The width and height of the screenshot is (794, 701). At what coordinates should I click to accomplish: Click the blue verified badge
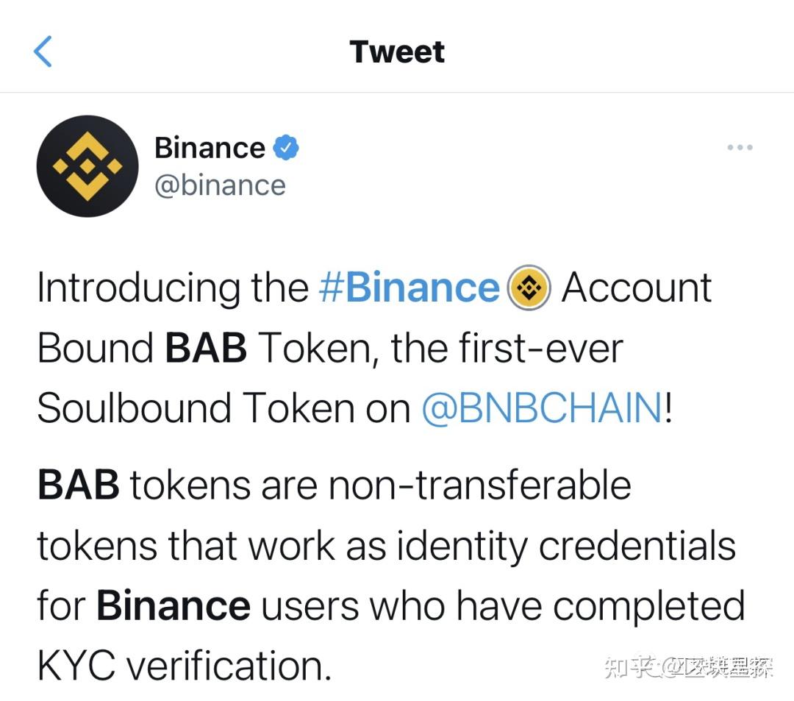coord(286,149)
